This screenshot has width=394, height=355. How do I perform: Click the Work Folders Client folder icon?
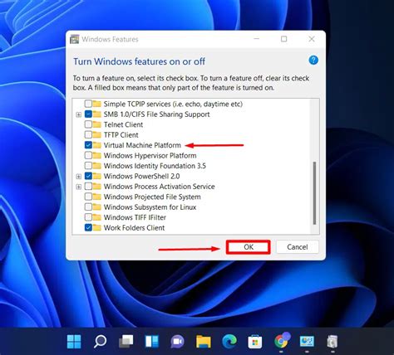pyautogui.click(x=96, y=227)
